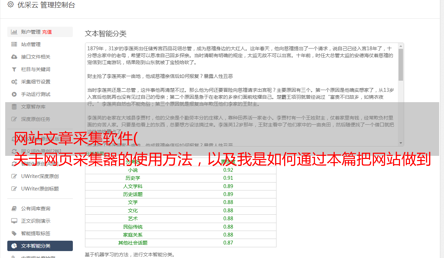The height and width of the screenshot is (258, 444).
Task: Click the text area scrollbar thumb
Action: coord(401,64)
